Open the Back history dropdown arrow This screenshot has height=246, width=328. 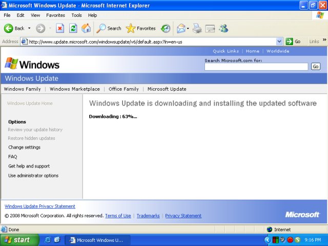[x=29, y=28]
